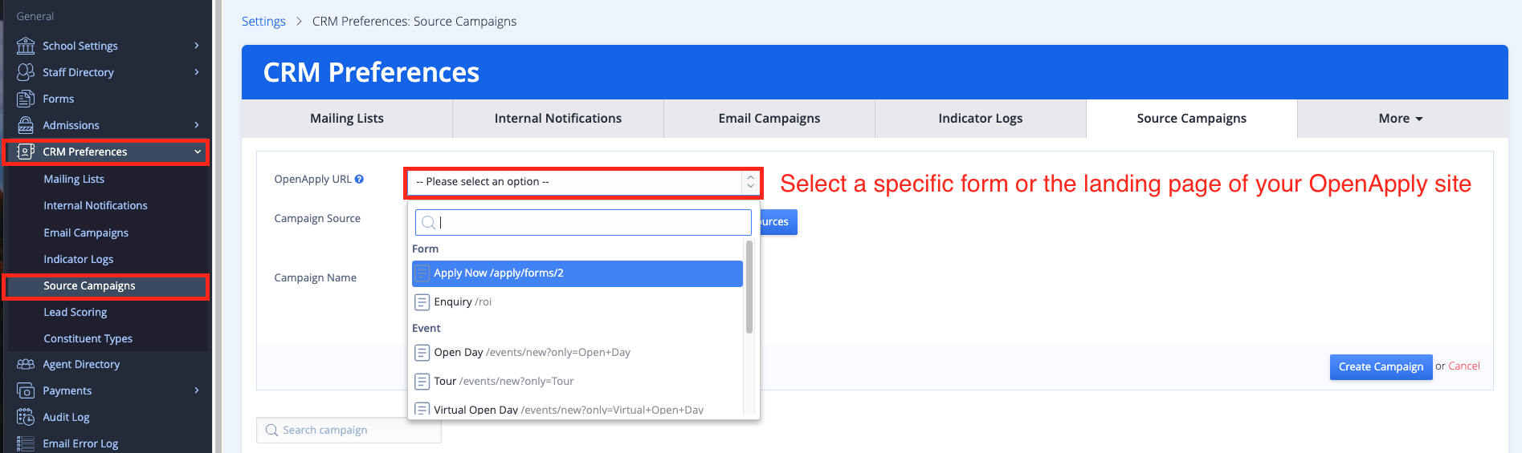
Task: Click the Search campaign input field
Action: (353, 431)
